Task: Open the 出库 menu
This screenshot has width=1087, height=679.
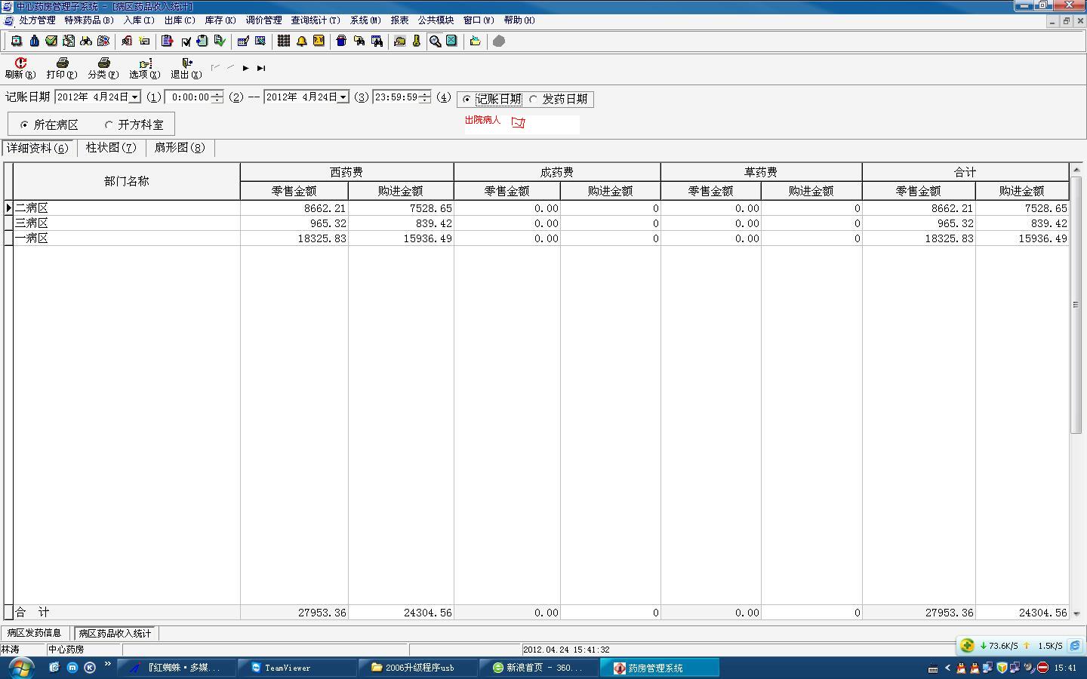Action: click(x=180, y=20)
